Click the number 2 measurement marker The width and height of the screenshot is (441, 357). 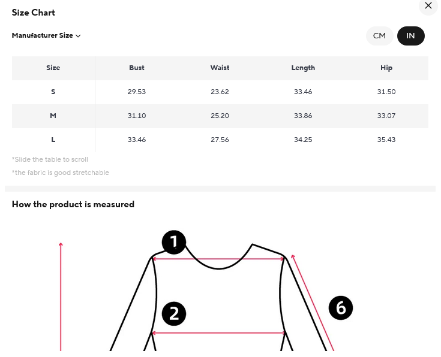coord(174,313)
